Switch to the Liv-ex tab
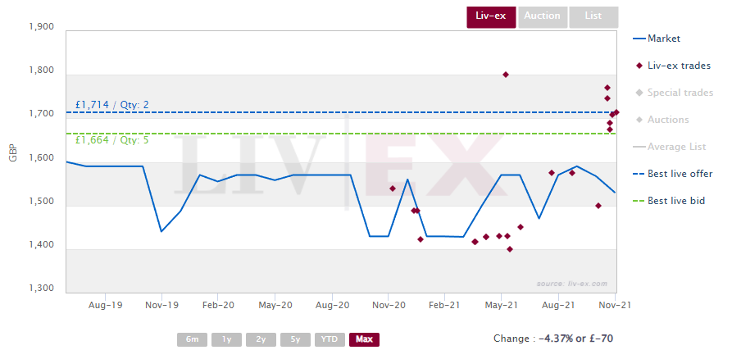This screenshot has height=350, width=732. 491,16
